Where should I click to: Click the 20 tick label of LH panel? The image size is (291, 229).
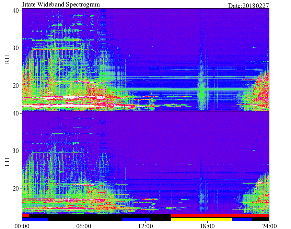pos(16,189)
